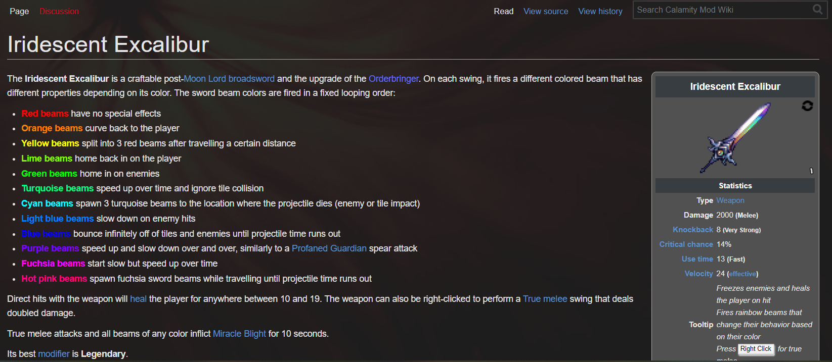Click the search magnifier icon
The width and height of the screenshot is (832, 362).
(817, 9)
